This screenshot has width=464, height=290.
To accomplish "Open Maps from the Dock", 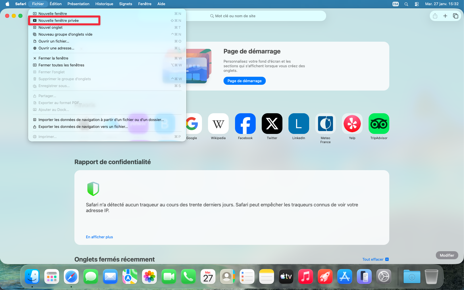I will (x=130, y=276).
